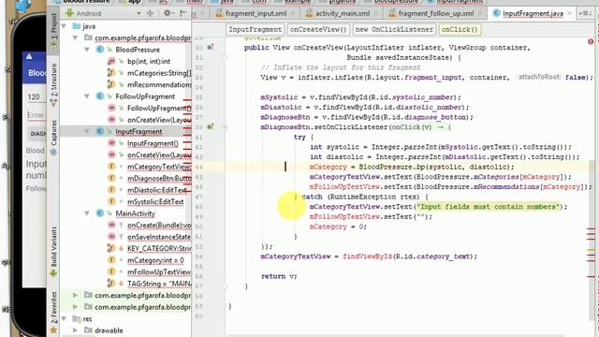Click the new OnClickListener breadcrumb
Screen dimensions: 599x337
pyautogui.click(x=394, y=29)
